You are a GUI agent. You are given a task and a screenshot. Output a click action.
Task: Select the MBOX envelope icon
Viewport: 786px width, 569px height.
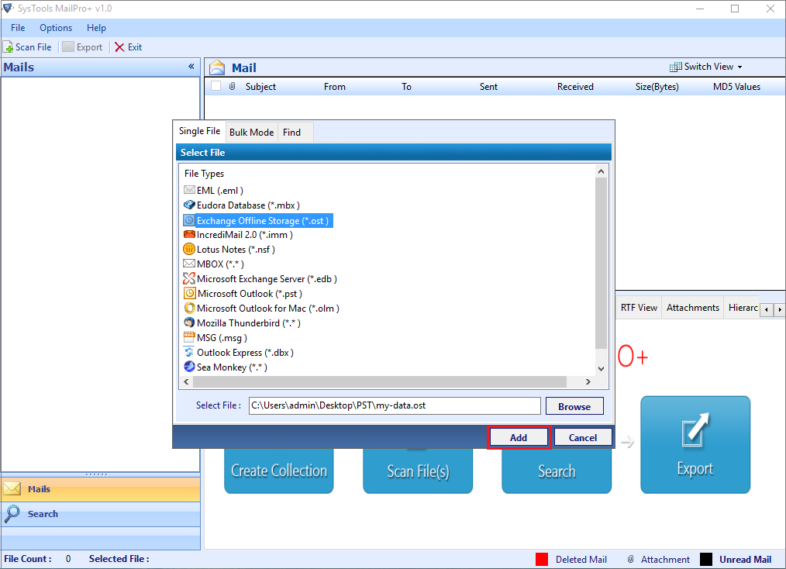(x=189, y=264)
